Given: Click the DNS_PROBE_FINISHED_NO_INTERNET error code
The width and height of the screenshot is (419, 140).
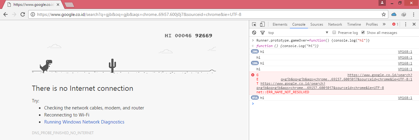Looking at the screenshot, I should click(x=63, y=133).
